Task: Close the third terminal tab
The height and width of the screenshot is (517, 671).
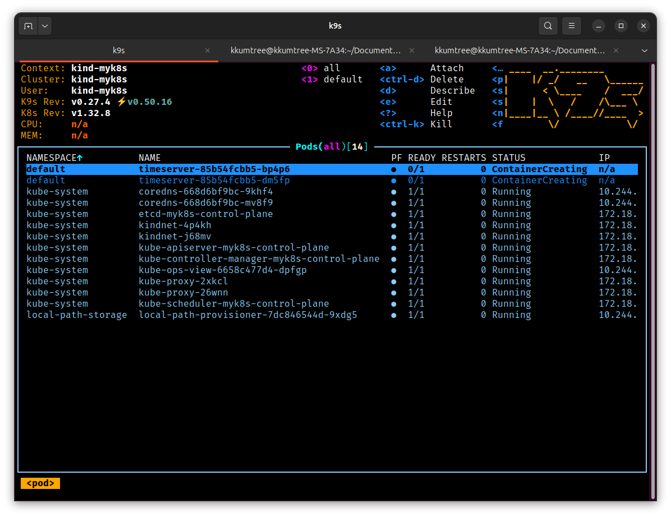Action: [x=616, y=50]
